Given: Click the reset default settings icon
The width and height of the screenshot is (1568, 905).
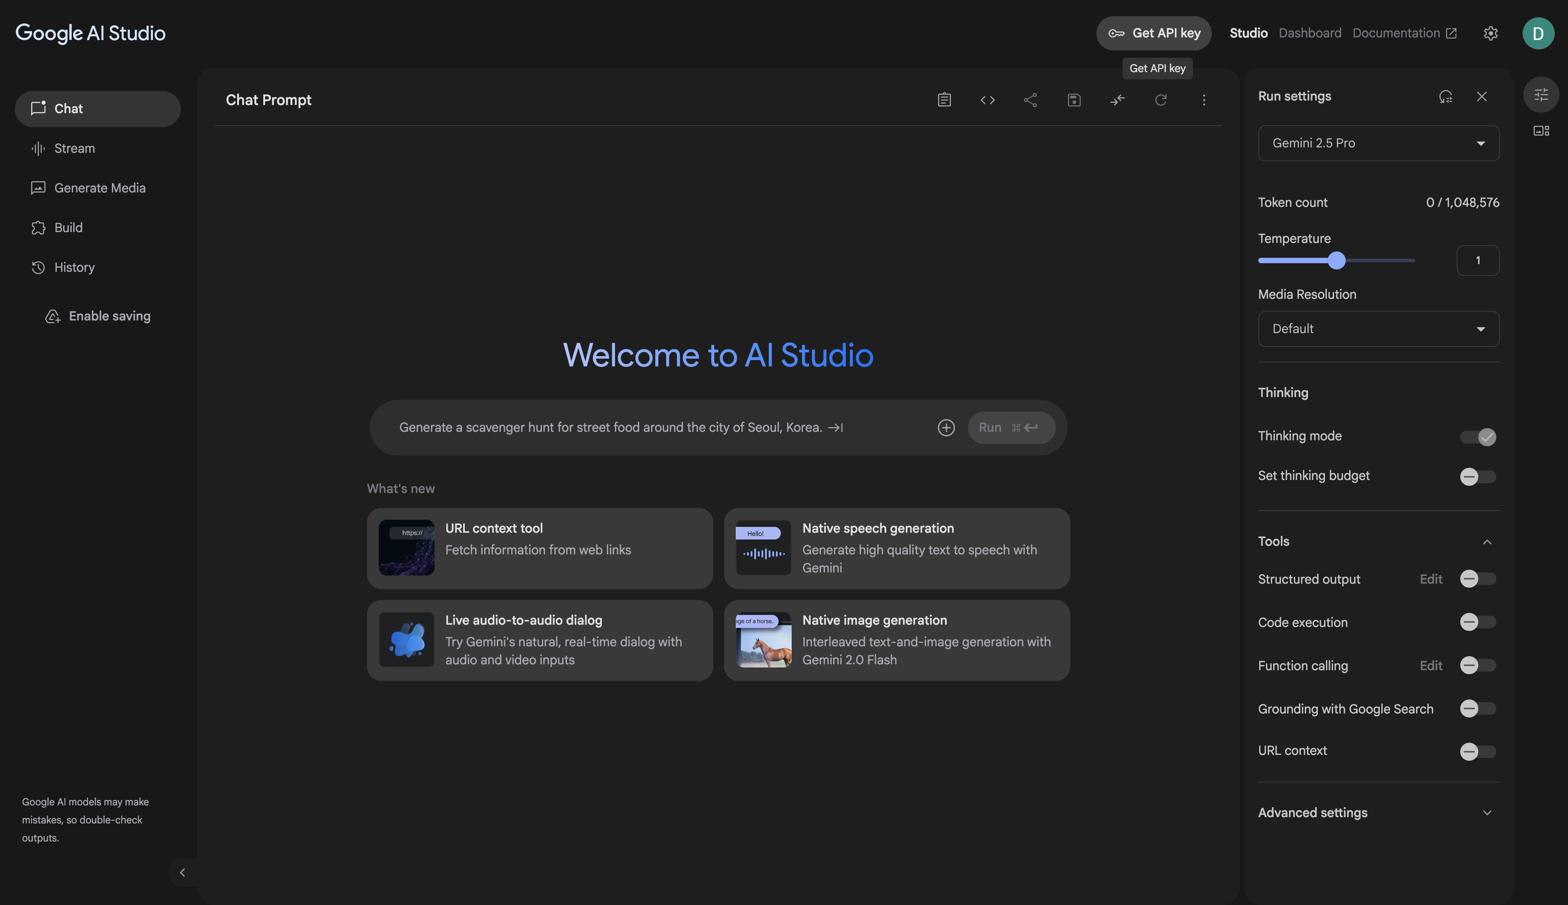Looking at the screenshot, I should [x=1445, y=96].
